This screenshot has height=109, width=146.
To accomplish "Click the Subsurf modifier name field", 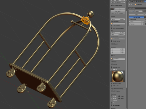I will click(x=139, y=11).
